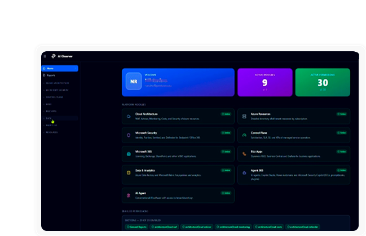Image resolution: width=366 pixels, height=236 pixels.
Task: Click the AI Agent title text
Action: pos(140,193)
